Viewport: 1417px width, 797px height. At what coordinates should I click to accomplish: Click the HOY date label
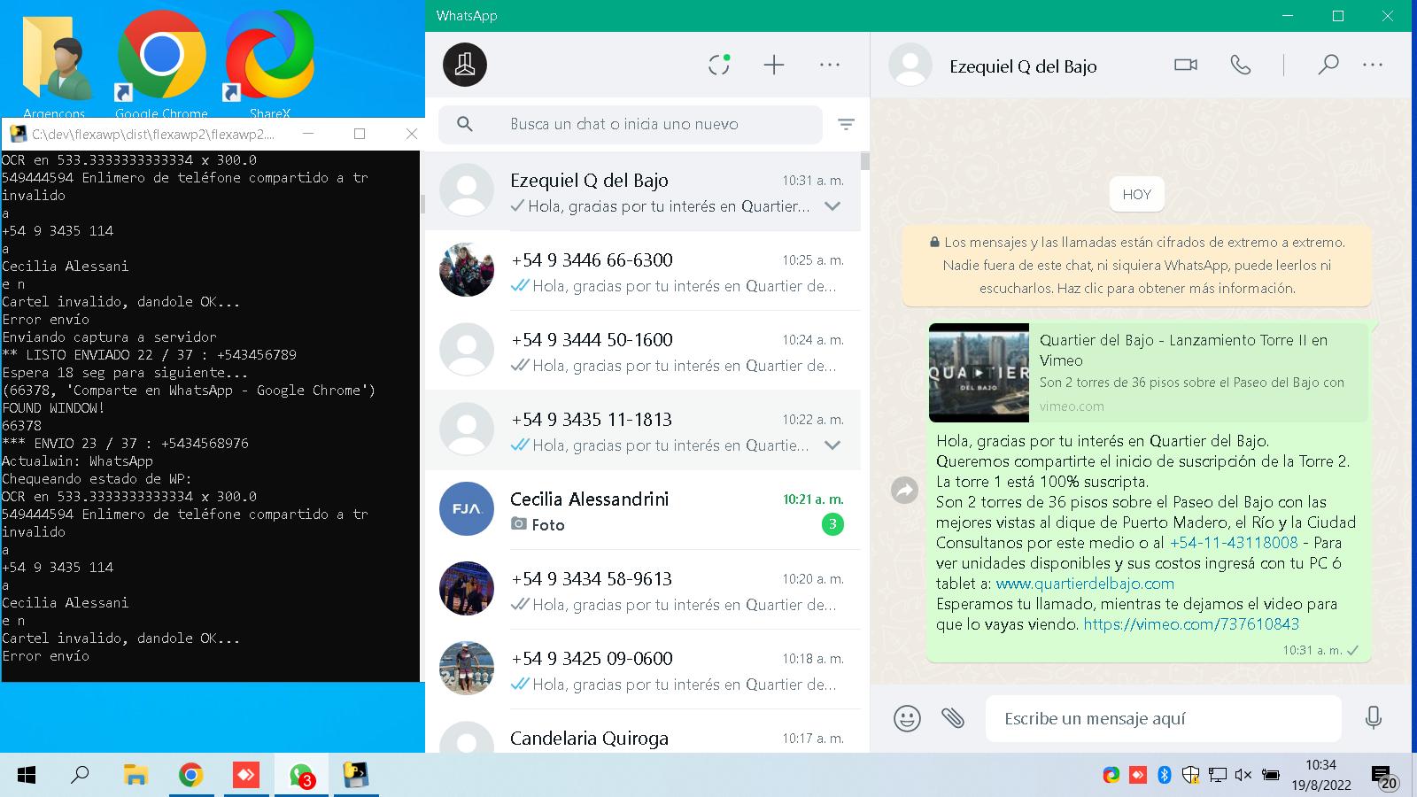point(1137,194)
